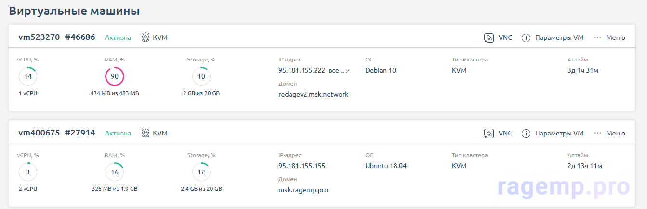Click the IP address 95.181.155.155
This screenshot has height=209, width=647.
coord(302,166)
